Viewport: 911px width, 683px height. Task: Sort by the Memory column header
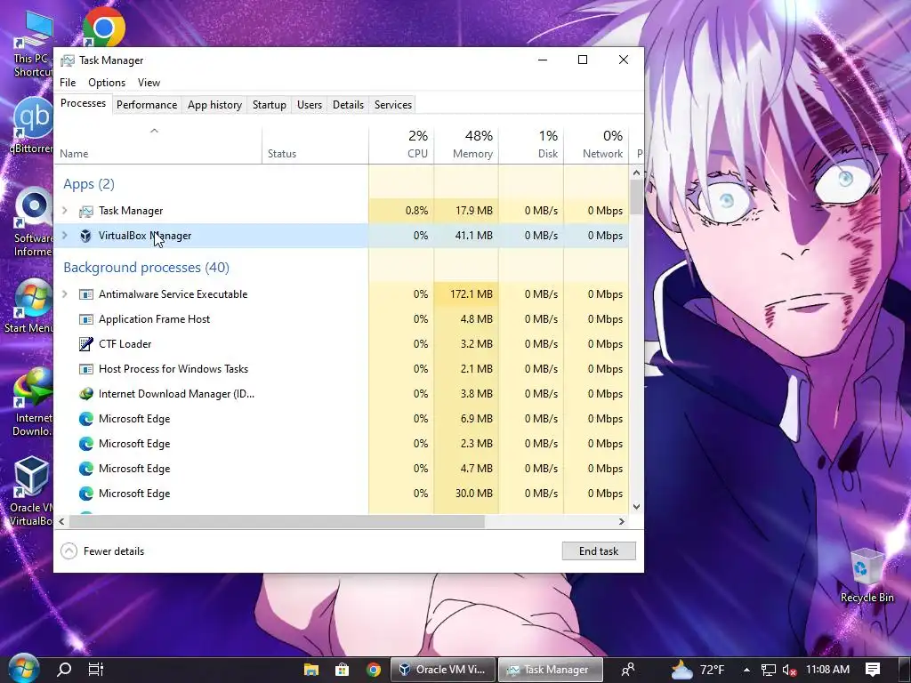coord(466,144)
